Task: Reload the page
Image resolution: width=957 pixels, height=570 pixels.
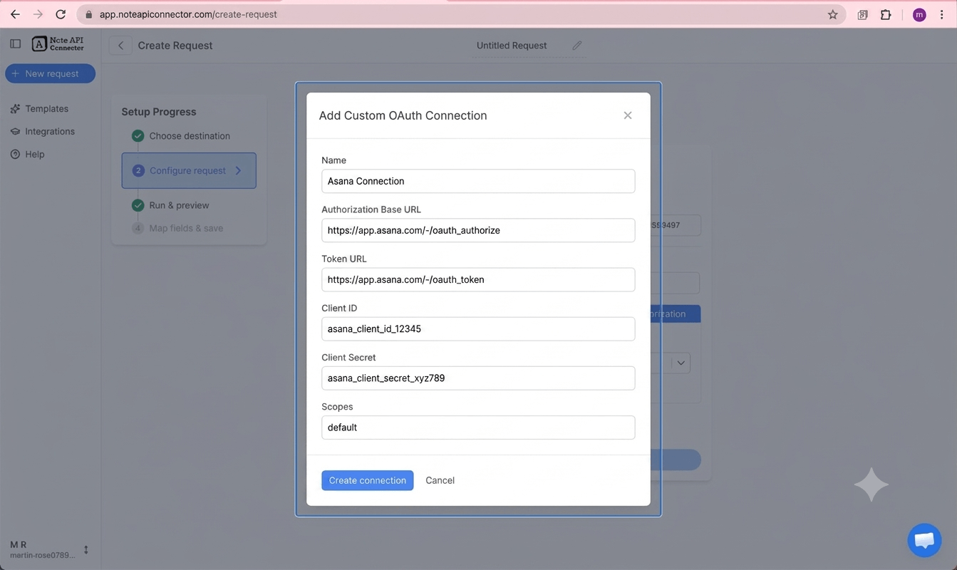Action: pyautogui.click(x=61, y=14)
